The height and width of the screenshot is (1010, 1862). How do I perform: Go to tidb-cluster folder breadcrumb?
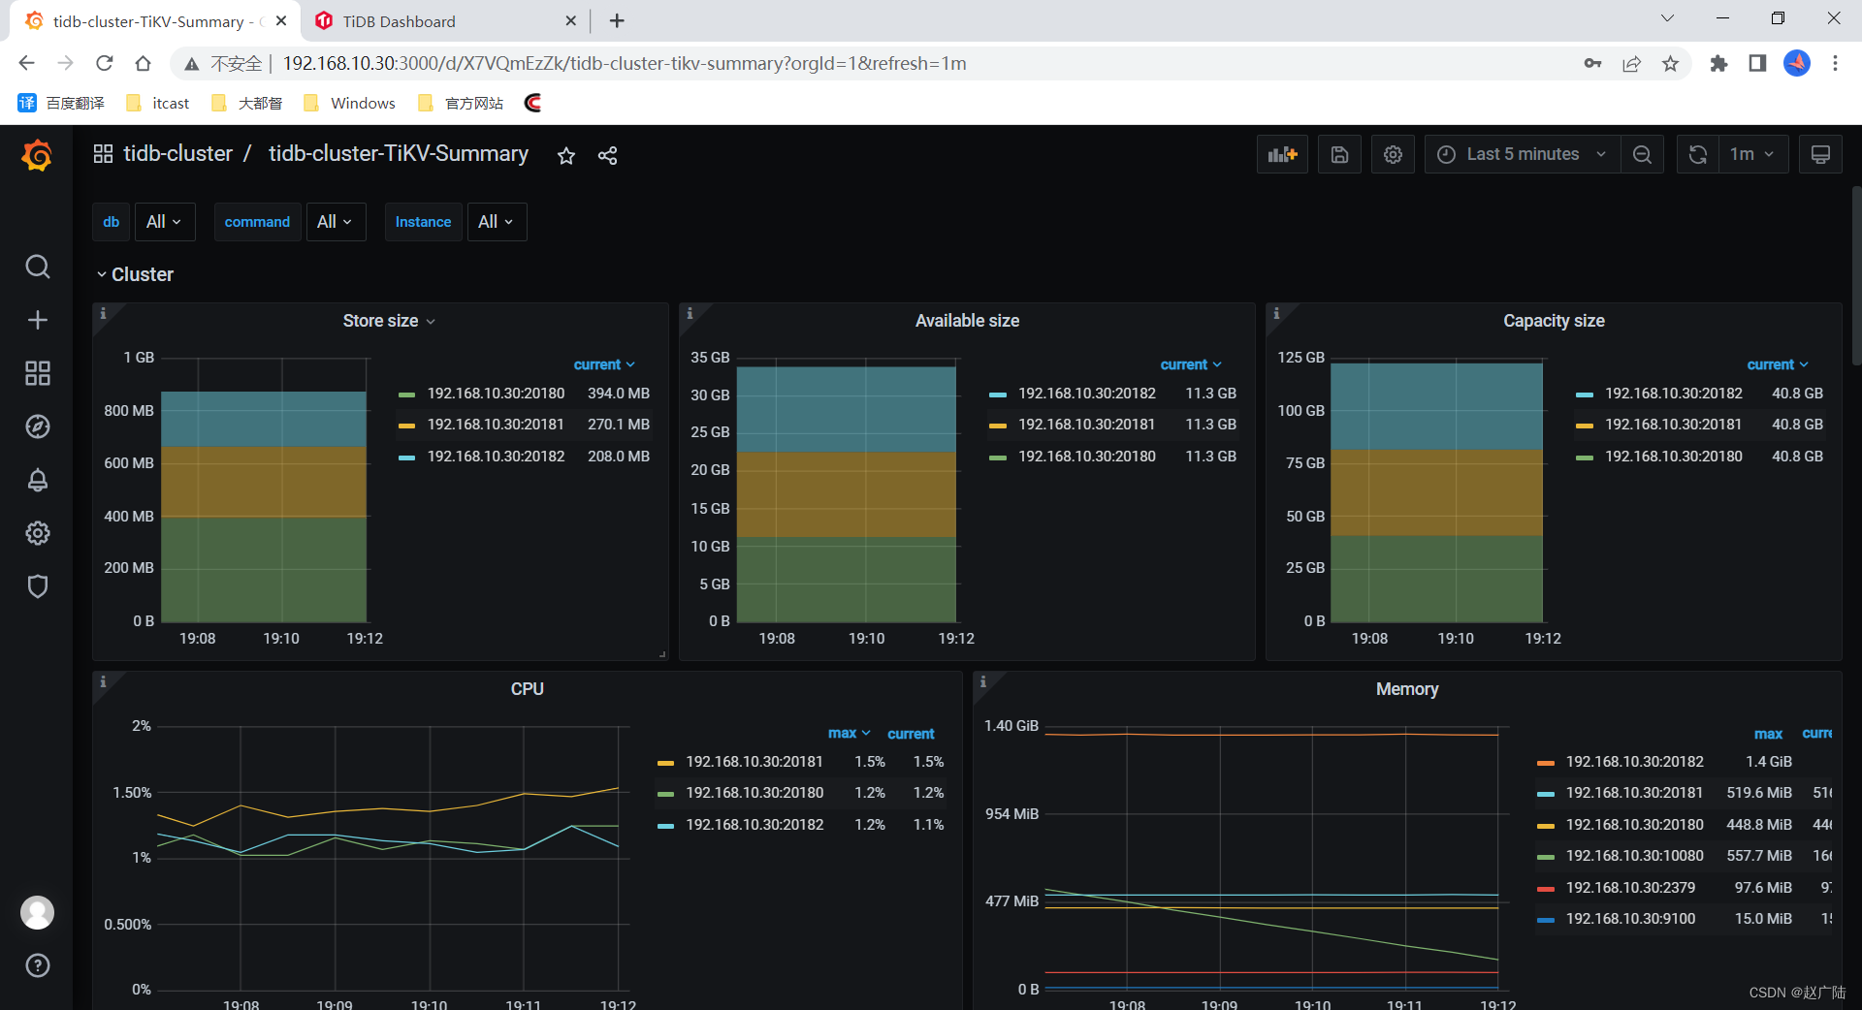177,154
